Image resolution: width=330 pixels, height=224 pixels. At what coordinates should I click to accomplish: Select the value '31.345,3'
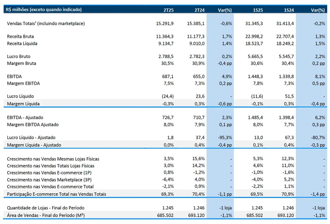pos(254,23)
